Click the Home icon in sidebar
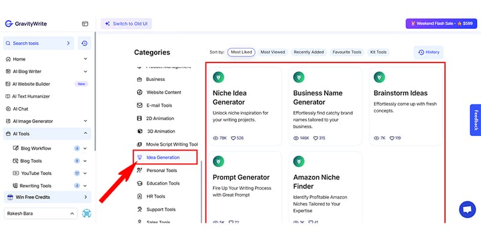Viewport: 481px width, 240px height. click(x=8, y=59)
